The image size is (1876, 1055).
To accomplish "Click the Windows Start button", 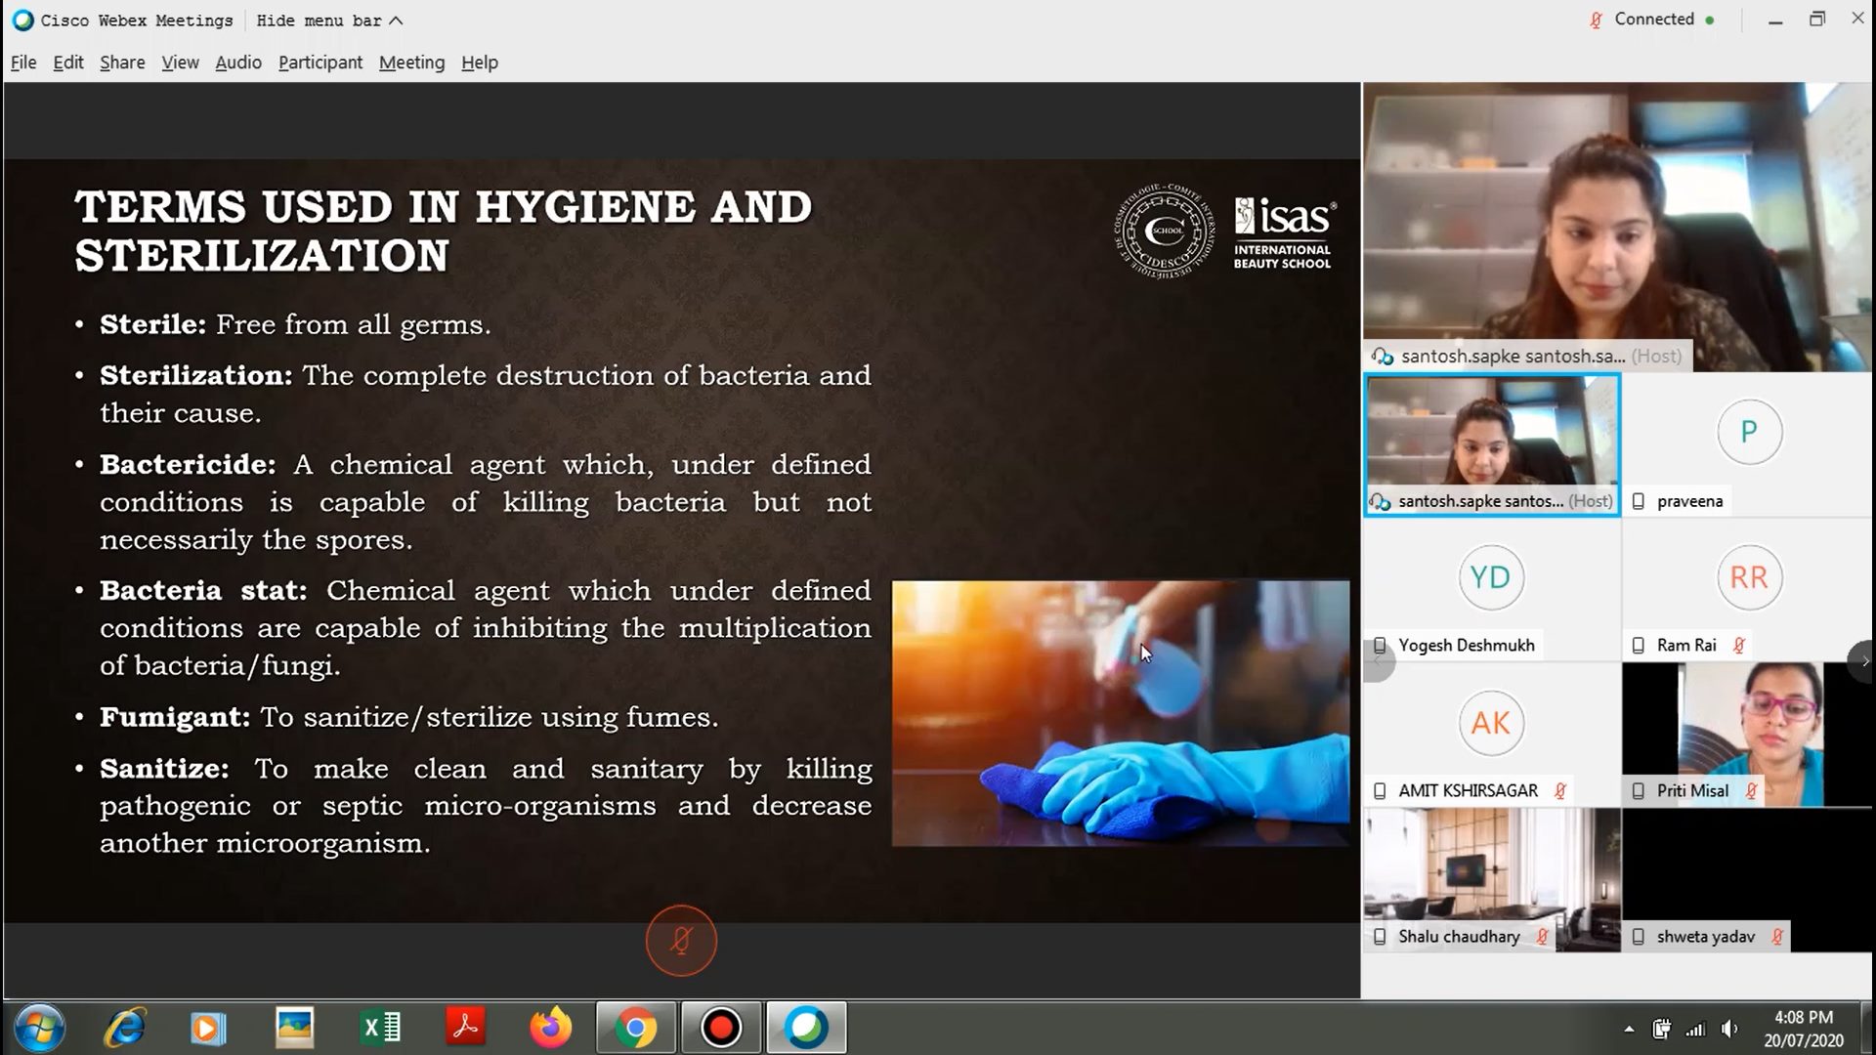I will pos(40,1028).
